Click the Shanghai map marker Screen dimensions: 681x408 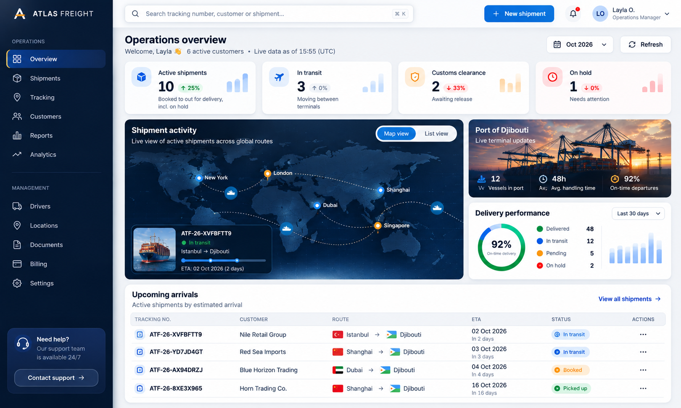coord(381,190)
